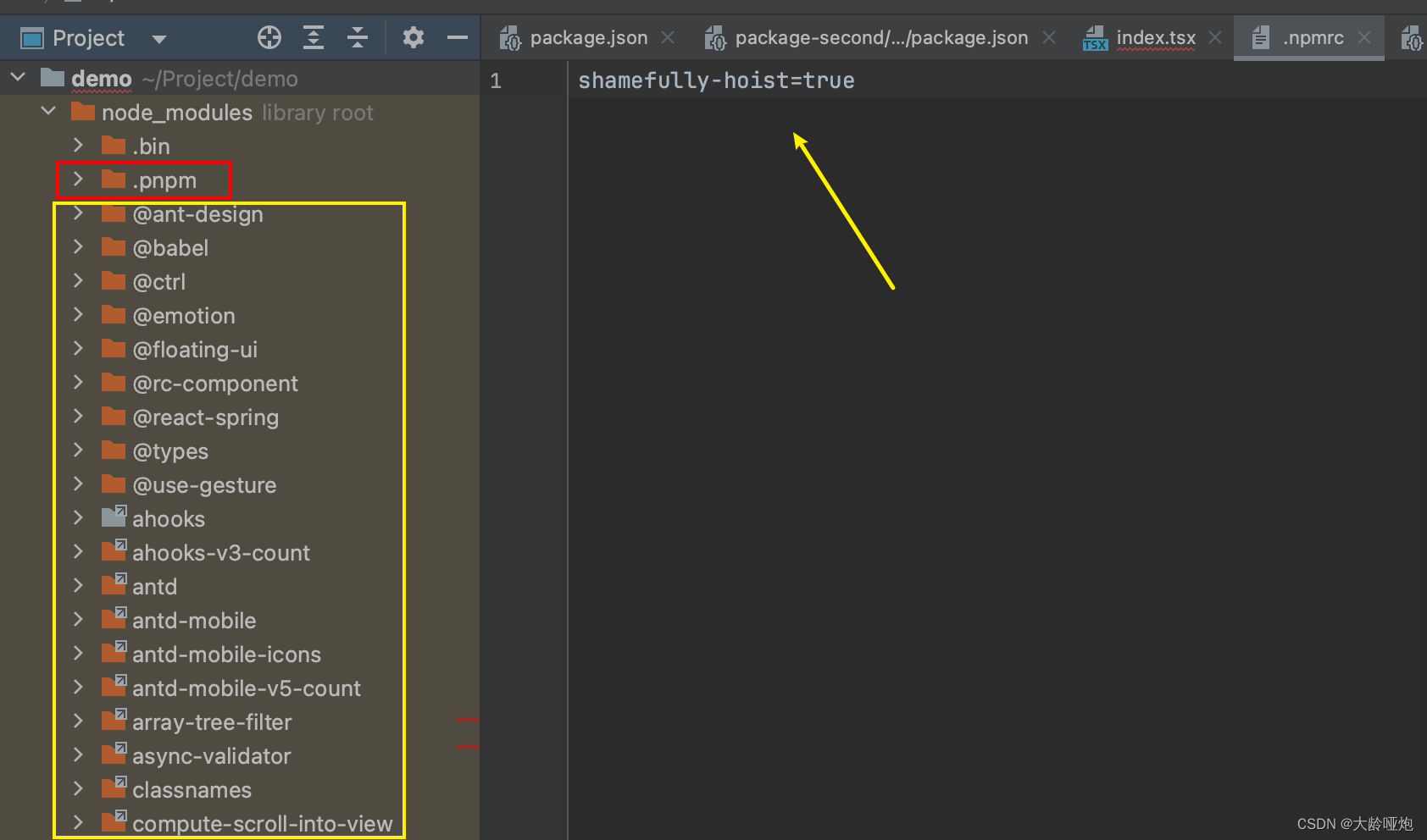
Task: Hide the Project panel with minus icon
Action: point(458,37)
